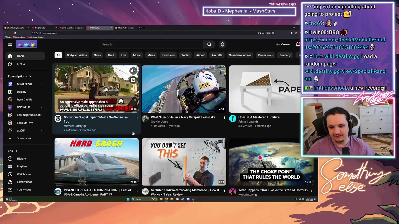
Task: Select the Aircrafts filter chip
Action: (217, 55)
